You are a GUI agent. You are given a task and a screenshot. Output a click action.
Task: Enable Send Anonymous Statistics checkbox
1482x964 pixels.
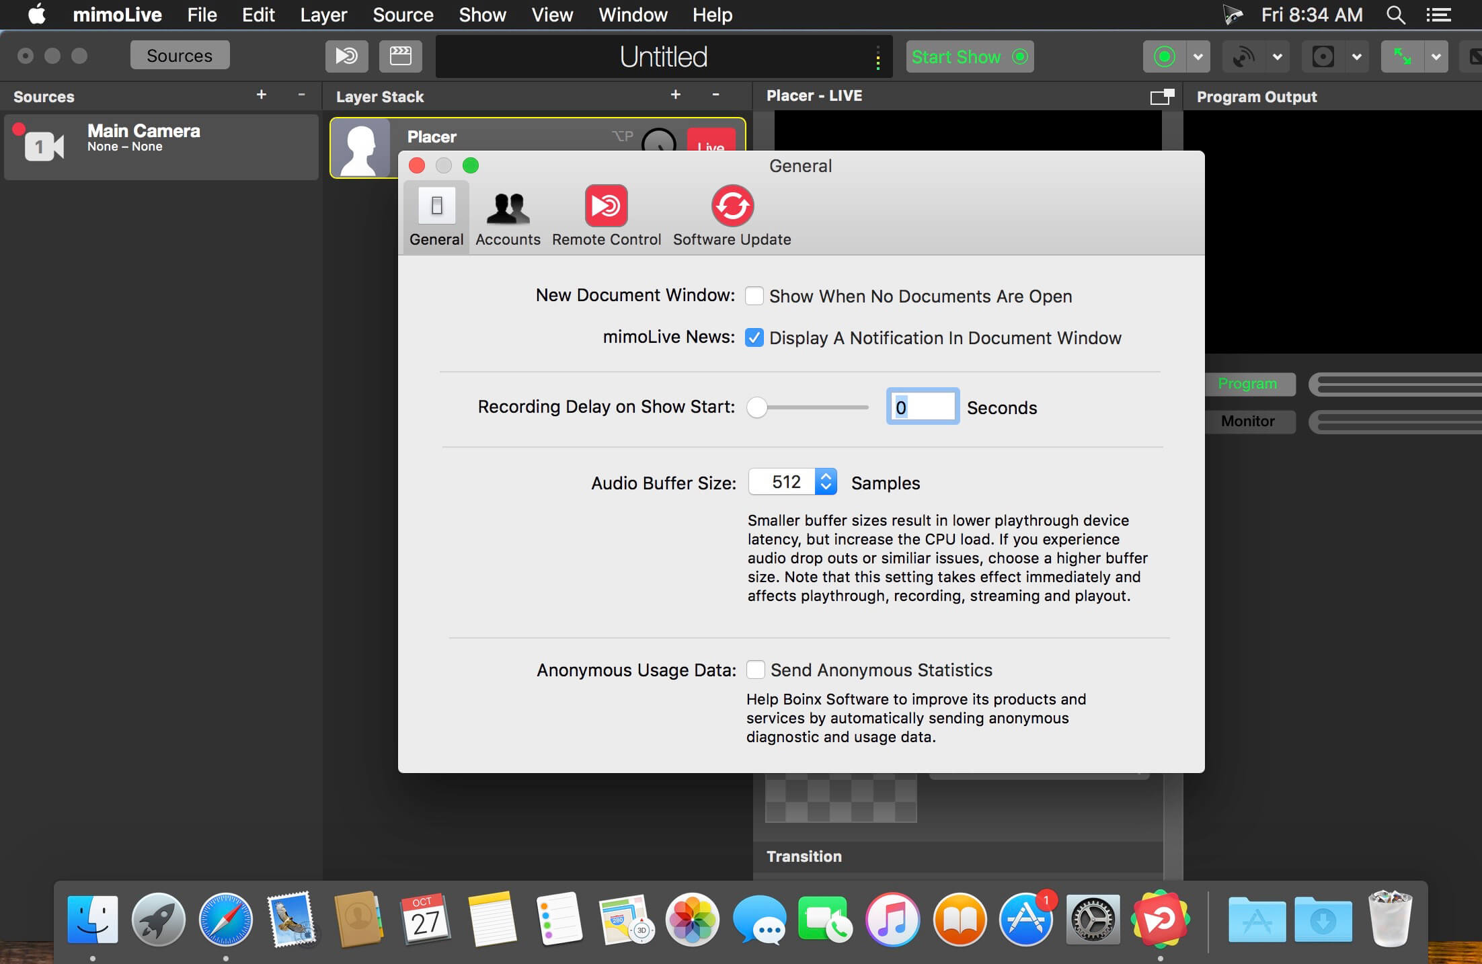click(x=755, y=670)
